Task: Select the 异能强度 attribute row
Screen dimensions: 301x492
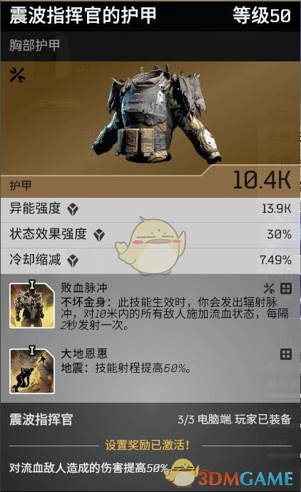Action: click(150, 210)
